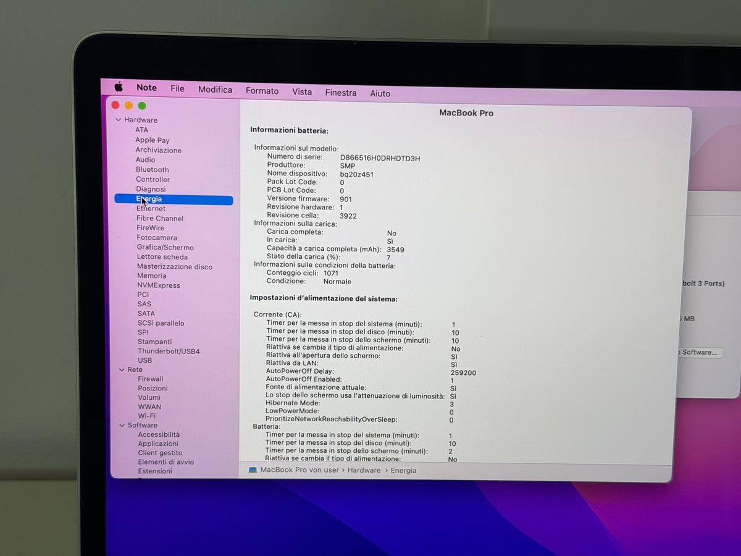Select WWAN under Rete
Screen dimensions: 741x556
coord(149,407)
